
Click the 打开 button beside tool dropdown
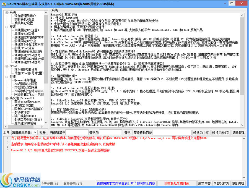(x=42, y=132)
